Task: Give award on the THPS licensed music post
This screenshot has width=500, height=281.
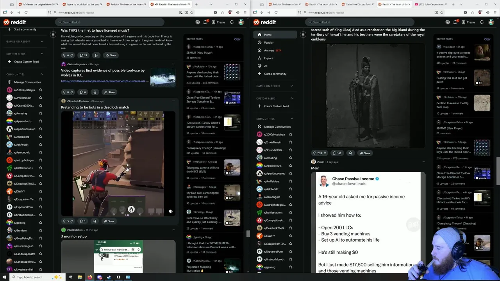Action: tap(96, 55)
